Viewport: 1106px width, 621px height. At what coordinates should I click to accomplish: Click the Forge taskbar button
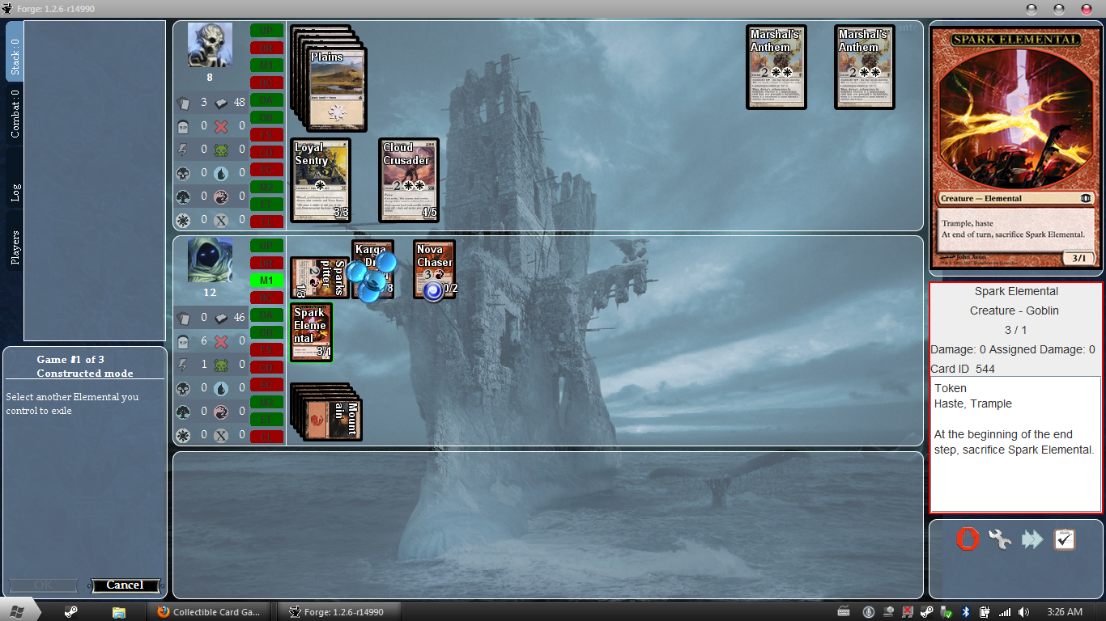pyautogui.click(x=339, y=612)
